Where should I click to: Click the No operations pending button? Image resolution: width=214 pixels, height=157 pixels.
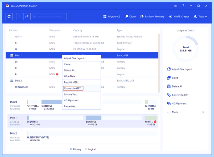pos(49,16)
